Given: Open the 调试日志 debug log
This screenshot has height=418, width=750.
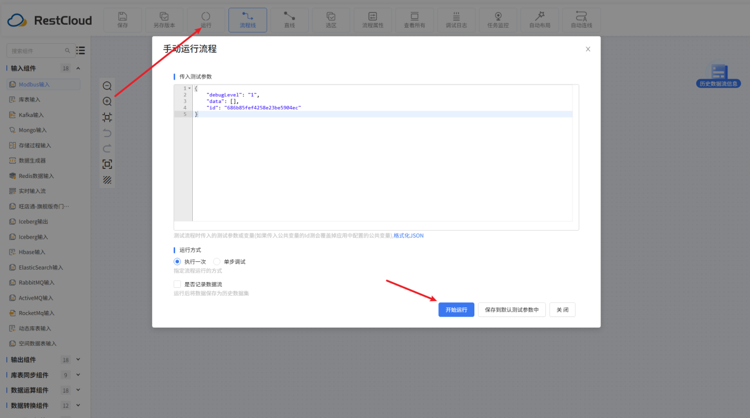Looking at the screenshot, I should [456, 20].
